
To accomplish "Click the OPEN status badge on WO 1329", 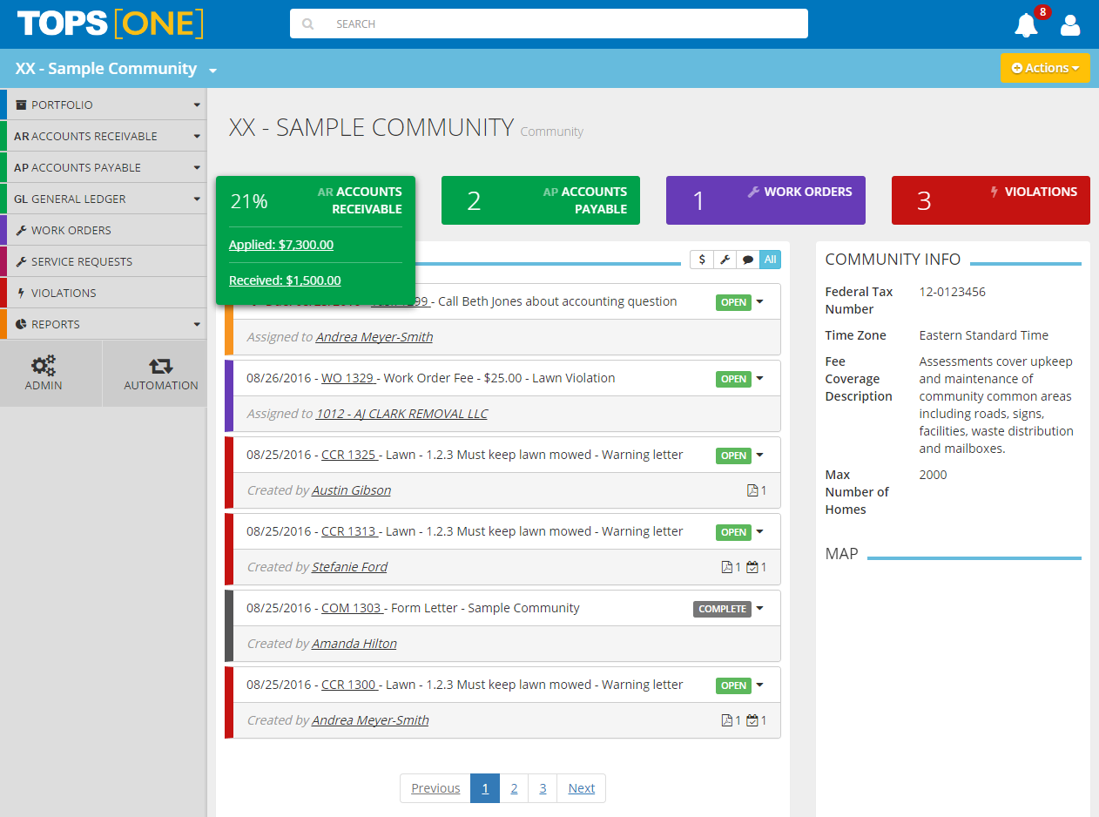I will (x=733, y=379).
